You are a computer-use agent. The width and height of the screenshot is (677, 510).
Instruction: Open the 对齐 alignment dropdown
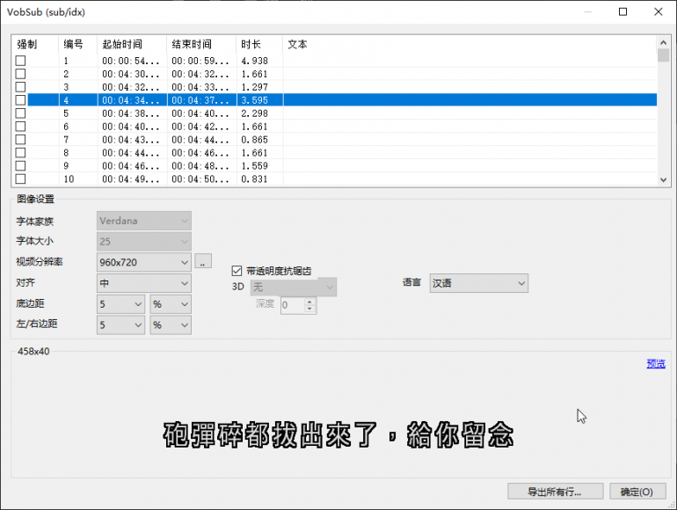[144, 283]
